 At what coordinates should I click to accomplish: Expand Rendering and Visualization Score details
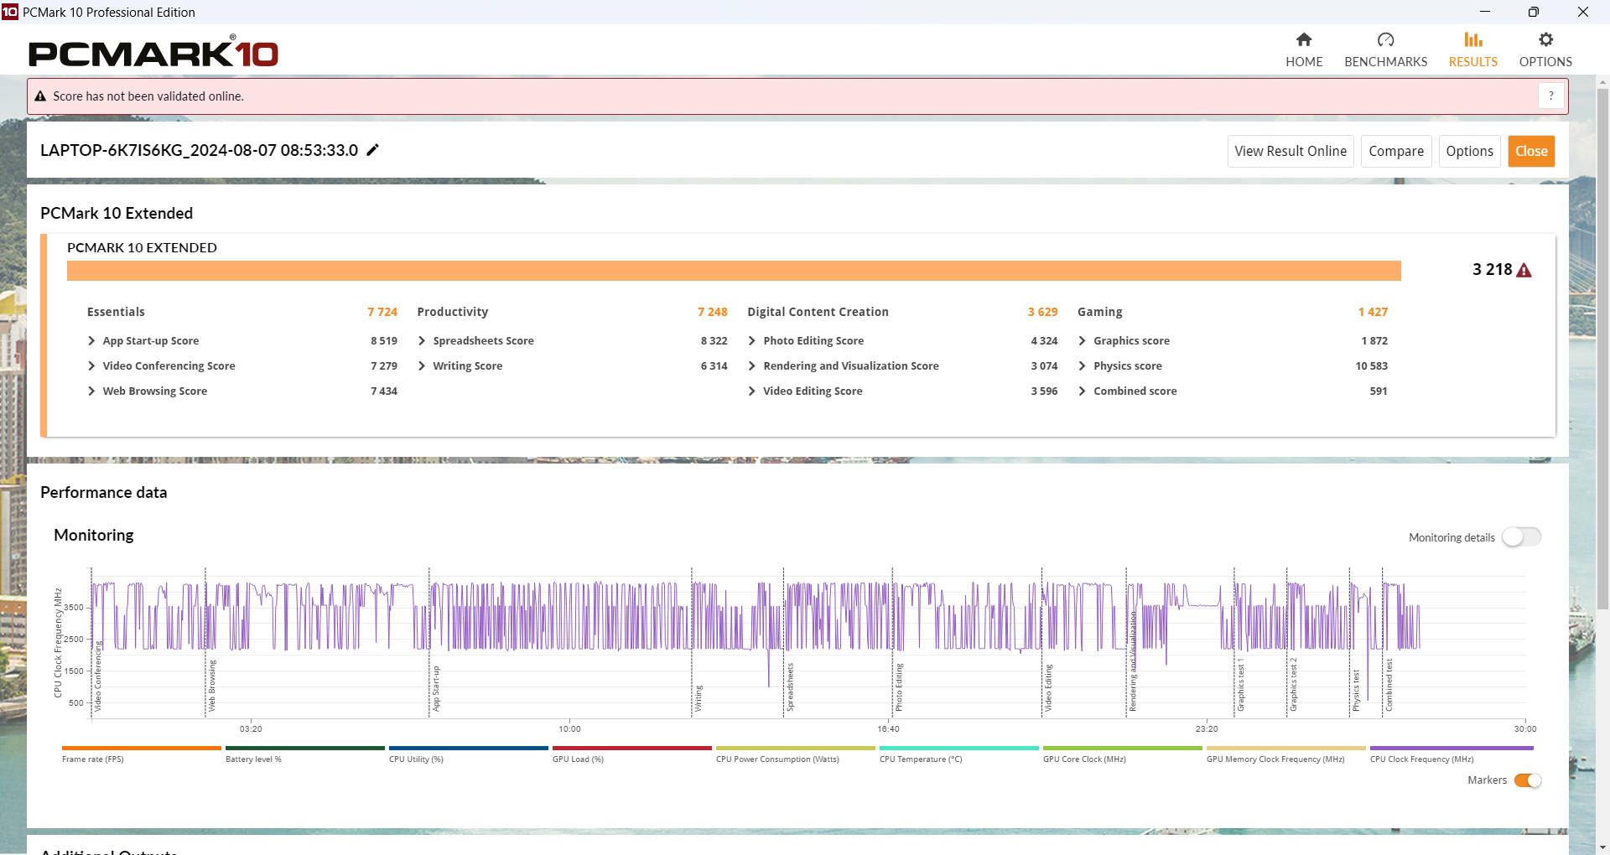click(752, 365)
